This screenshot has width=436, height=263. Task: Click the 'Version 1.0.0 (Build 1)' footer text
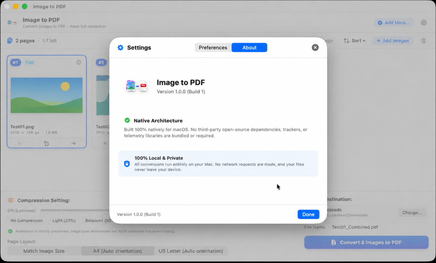click(x=139, y=214)
